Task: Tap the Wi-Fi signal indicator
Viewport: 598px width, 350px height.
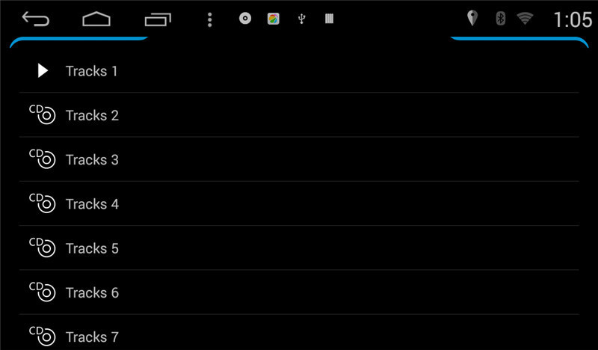Action: click(525, 18)
